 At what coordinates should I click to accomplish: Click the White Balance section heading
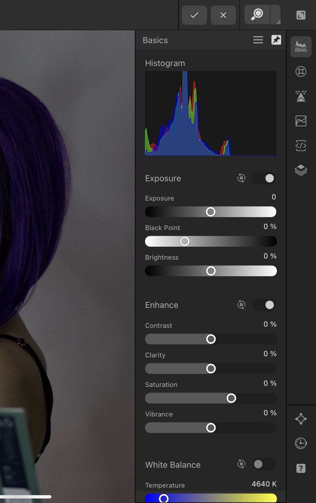173,465
